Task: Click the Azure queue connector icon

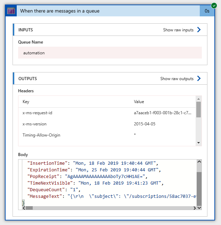Action: point(11,11)
